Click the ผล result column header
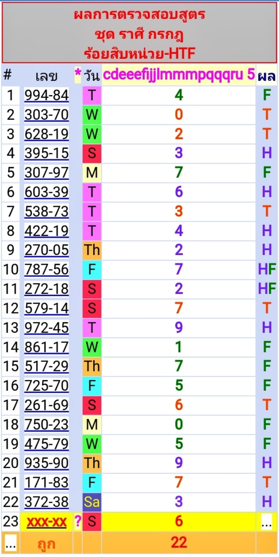279x557 pixels. (x=267, y=76)
